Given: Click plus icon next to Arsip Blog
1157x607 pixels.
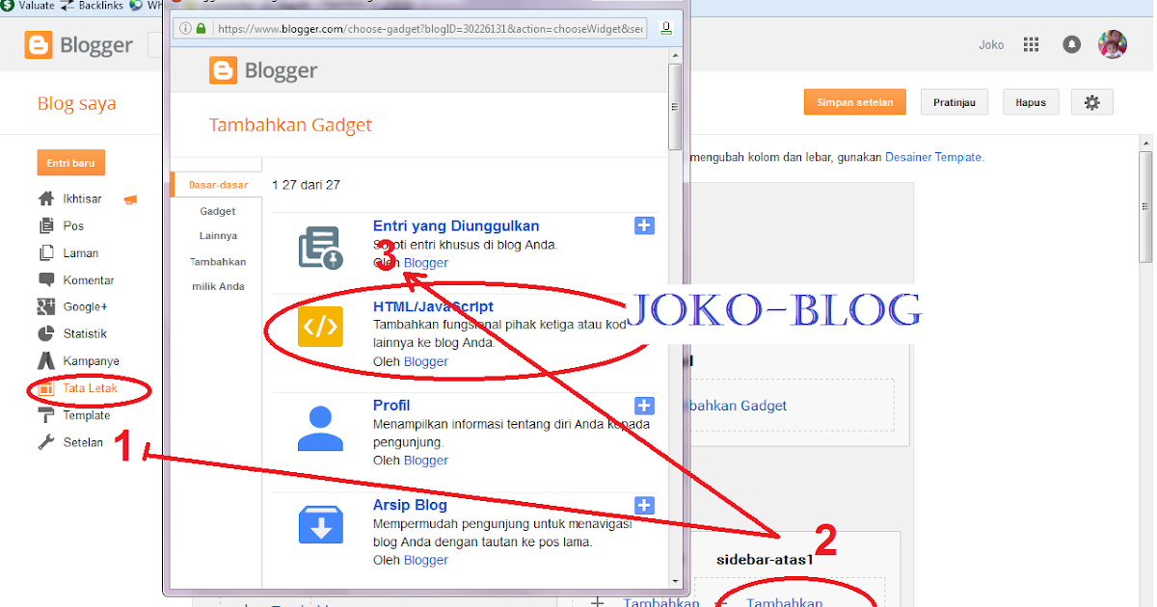Looking at the screenshot, I should [644, 505].
